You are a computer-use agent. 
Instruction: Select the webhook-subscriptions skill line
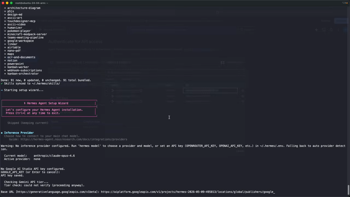[x=23, y=70]
